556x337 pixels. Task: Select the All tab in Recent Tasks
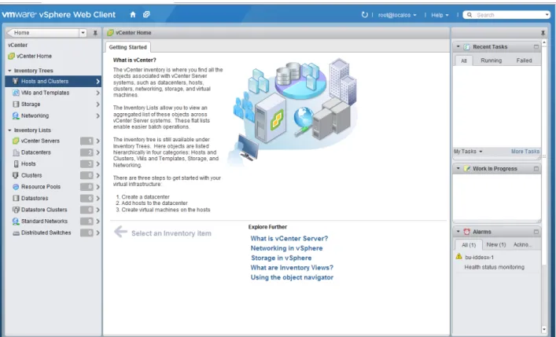click(463, 60)
